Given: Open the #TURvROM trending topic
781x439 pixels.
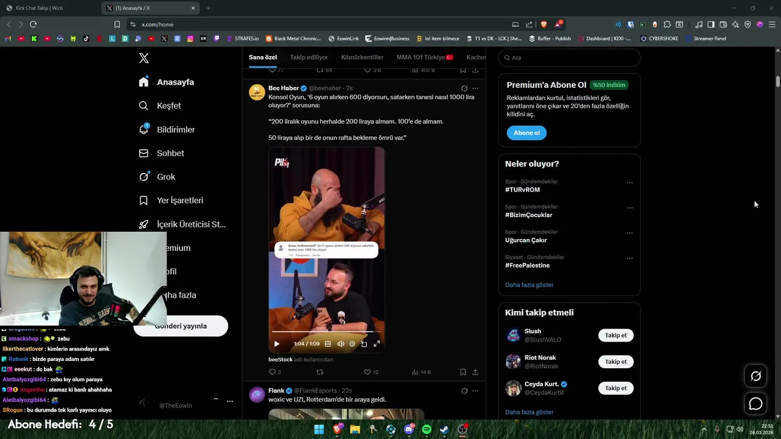Looking at the screenshot, I should coord(522,190).
